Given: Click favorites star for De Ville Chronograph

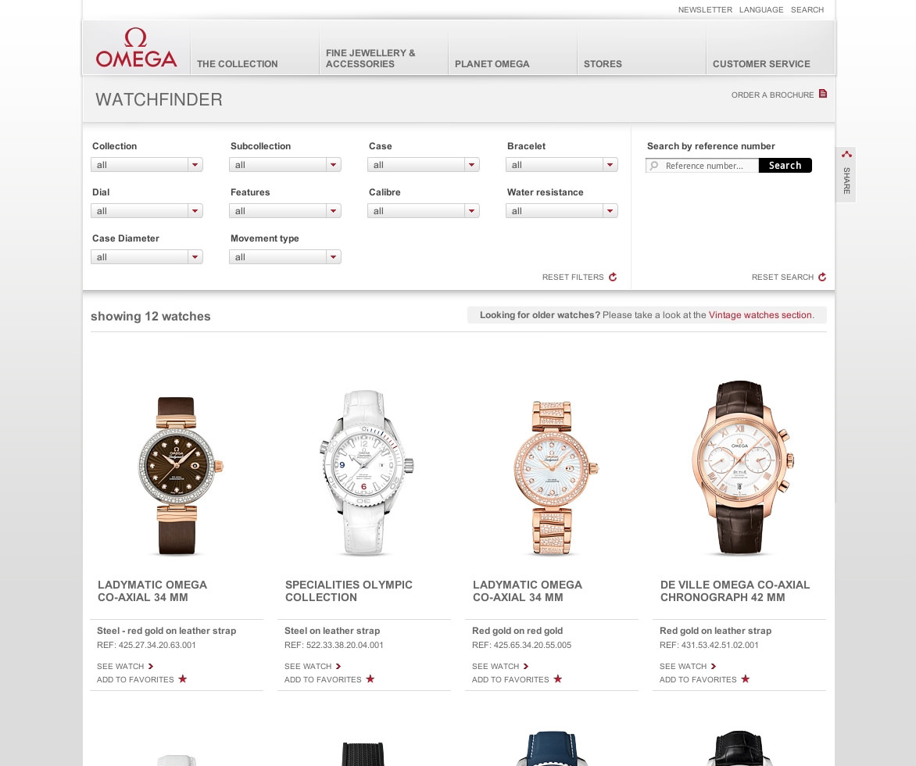Looking at the screenshot, I should (x=745, y=679).
